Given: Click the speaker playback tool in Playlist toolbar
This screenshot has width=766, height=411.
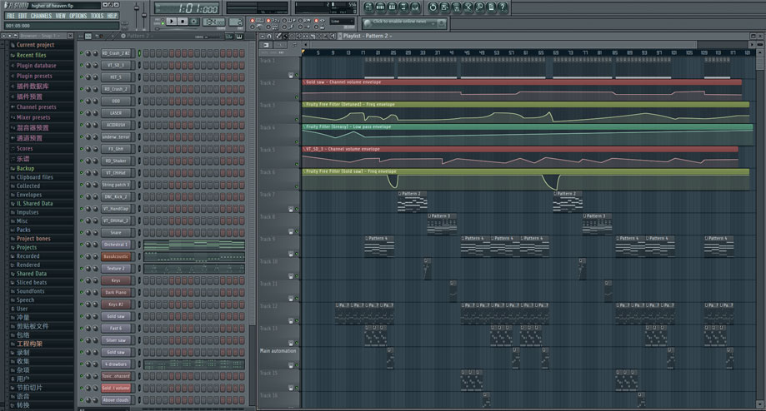Looking at the screenshot, I should click(333, 36).
